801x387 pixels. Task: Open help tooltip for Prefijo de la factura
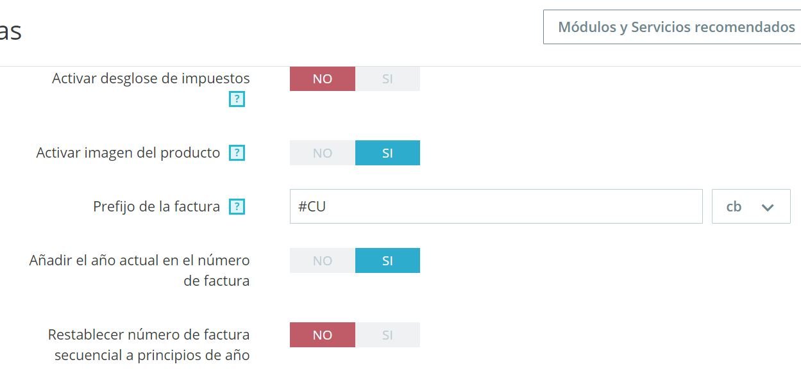click(x=237, y=206)
